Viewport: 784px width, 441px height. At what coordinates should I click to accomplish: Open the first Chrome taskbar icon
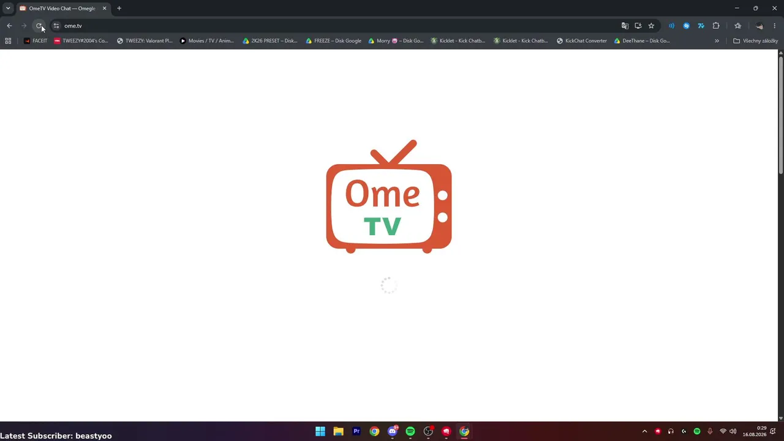coord(374,431)
